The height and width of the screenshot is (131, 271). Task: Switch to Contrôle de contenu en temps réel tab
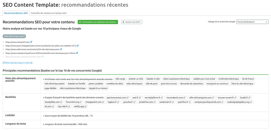(49, 13)
